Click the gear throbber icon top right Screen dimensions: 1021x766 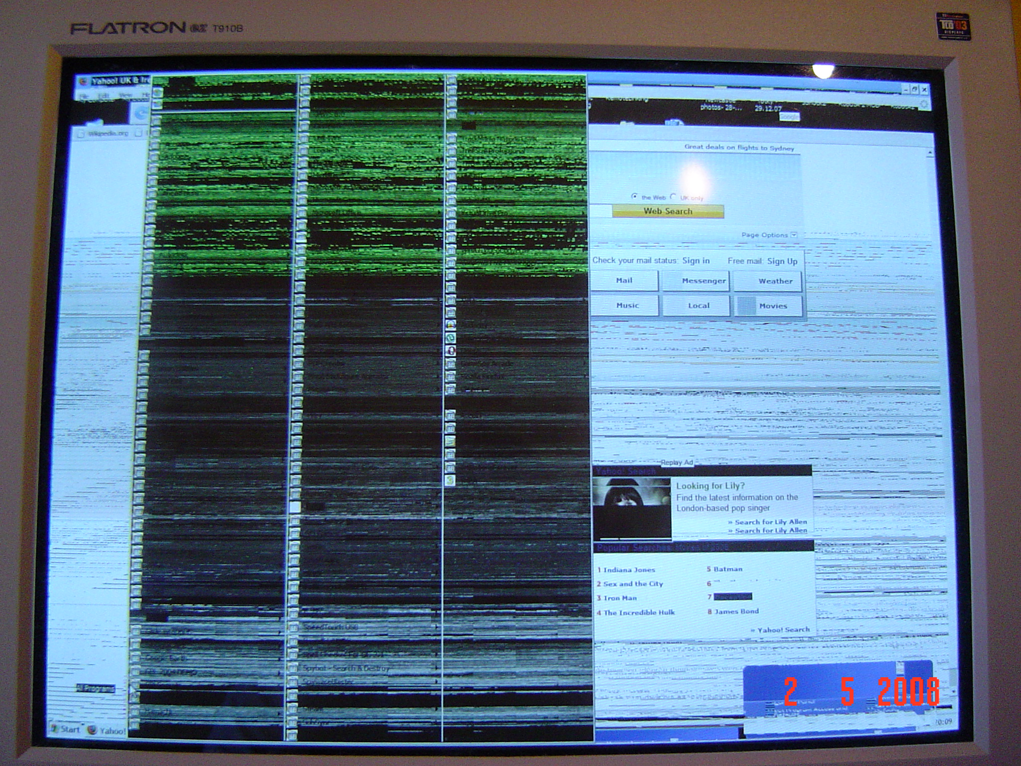pyautogui.click(x=924, y=104)
